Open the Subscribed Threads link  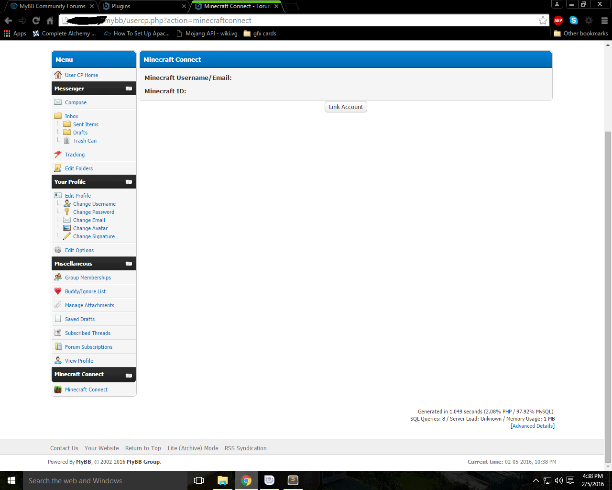coord(87,333)
